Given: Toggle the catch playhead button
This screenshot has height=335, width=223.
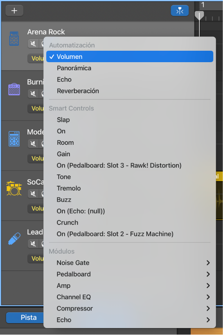Looking at the screenshot, I should (x=180, y=11).
